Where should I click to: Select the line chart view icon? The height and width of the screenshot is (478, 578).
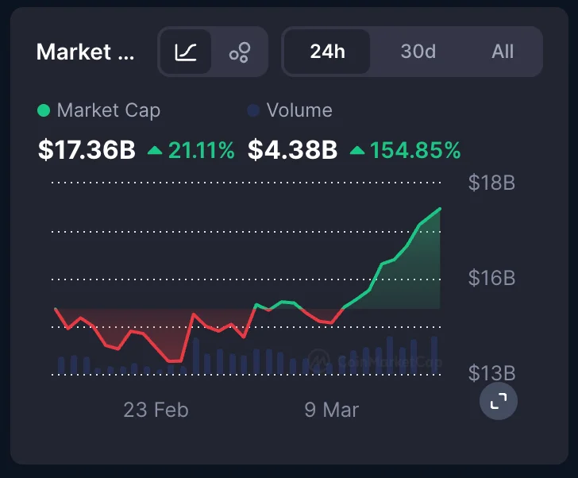point(186,52)
